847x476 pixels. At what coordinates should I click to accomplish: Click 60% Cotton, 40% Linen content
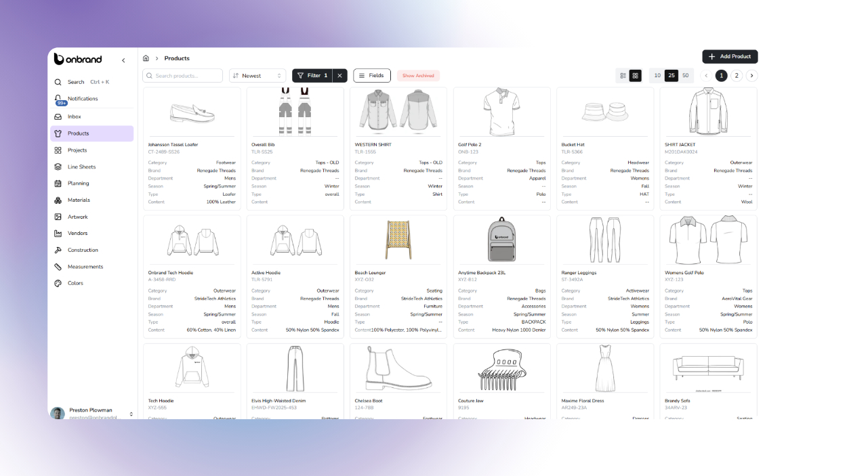click(211, 330)
